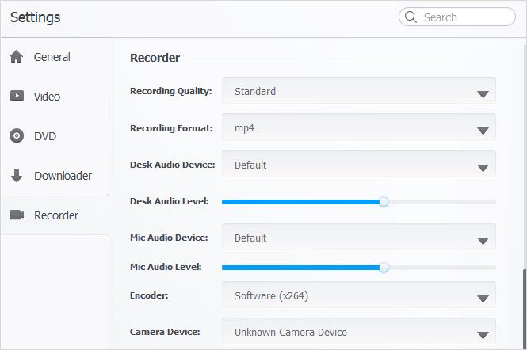Image resolution: width=527 pixels, height=350 pixels.
Task: Click the General home icon
Action: click(16, 57)
